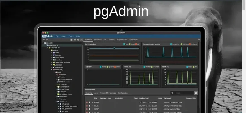Refresh the Server activity table

click(x=196, y=93)
